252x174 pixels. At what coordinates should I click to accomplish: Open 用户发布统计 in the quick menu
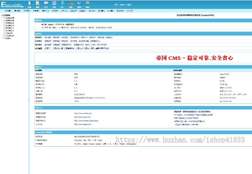coord(102,45)
